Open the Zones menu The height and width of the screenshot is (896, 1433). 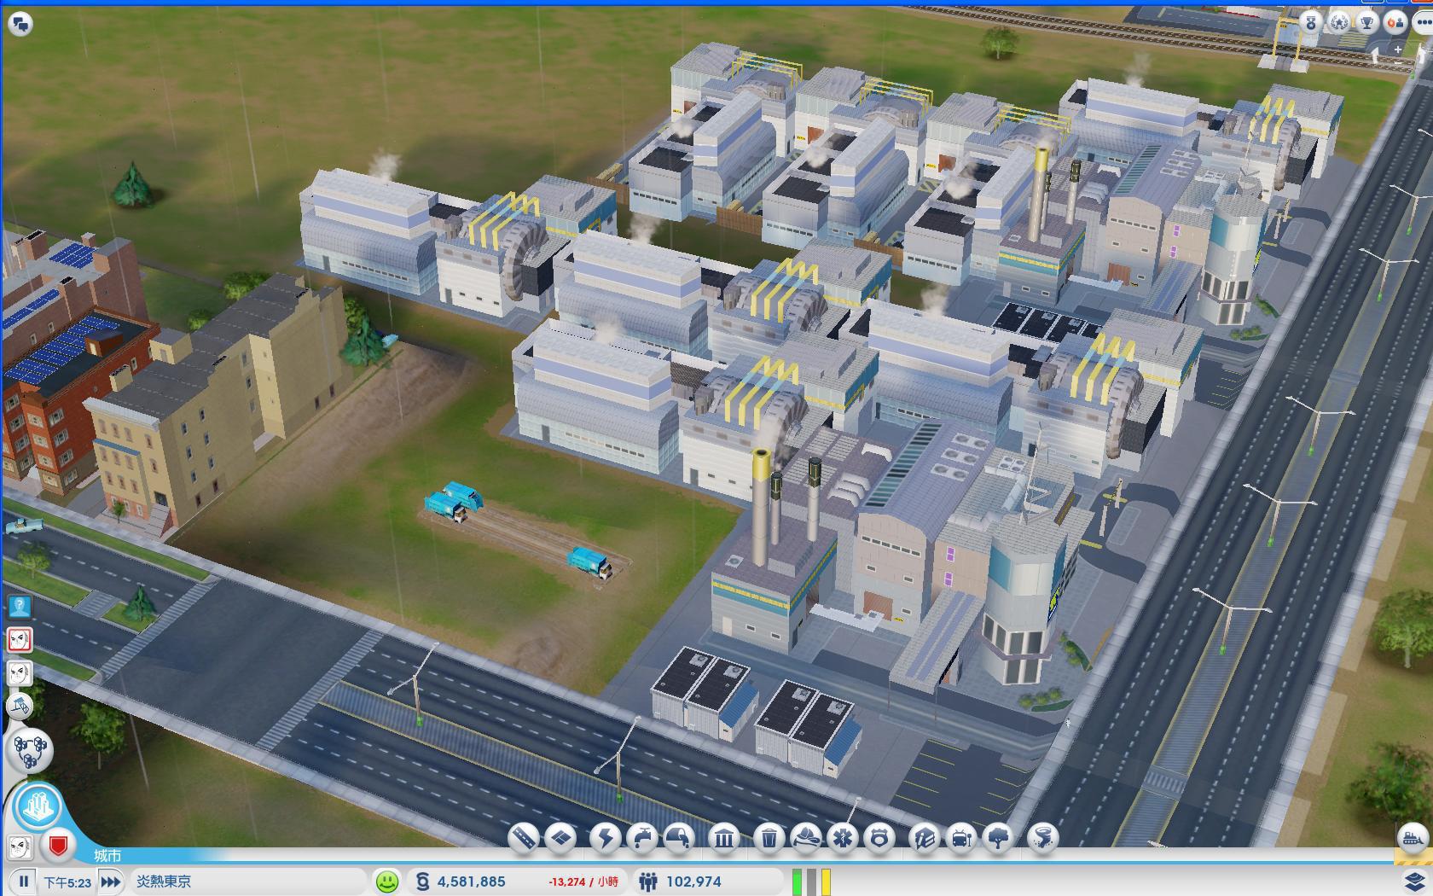[x=560, y=837]
